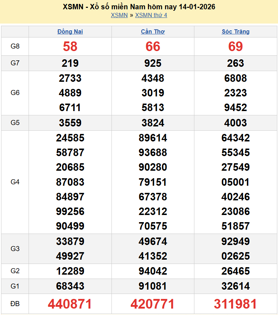Screen dimensions: 278x315
Task: Select Cần Thơ G8 result 66
Action: 153,46
